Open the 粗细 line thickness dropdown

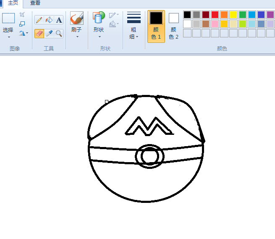point(134,26)
